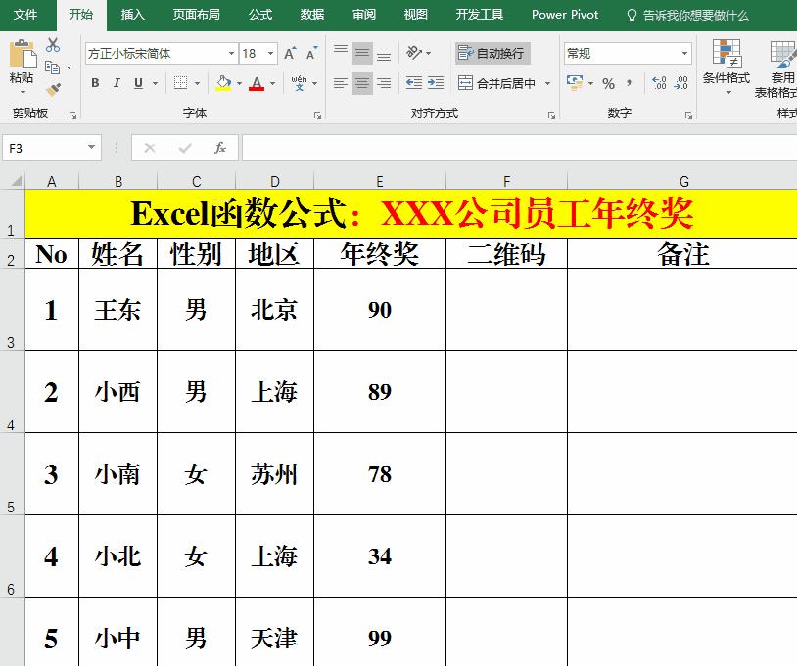The height and width of the screenshot is (666, 797).
Task: Click accounting number format icon
Action: click(x=575, y=83)
